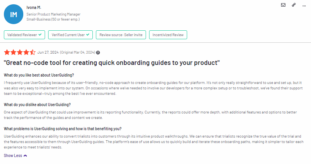Click the IM avatar circle
This screenshot has height=164, width=311.
[14, 14]
